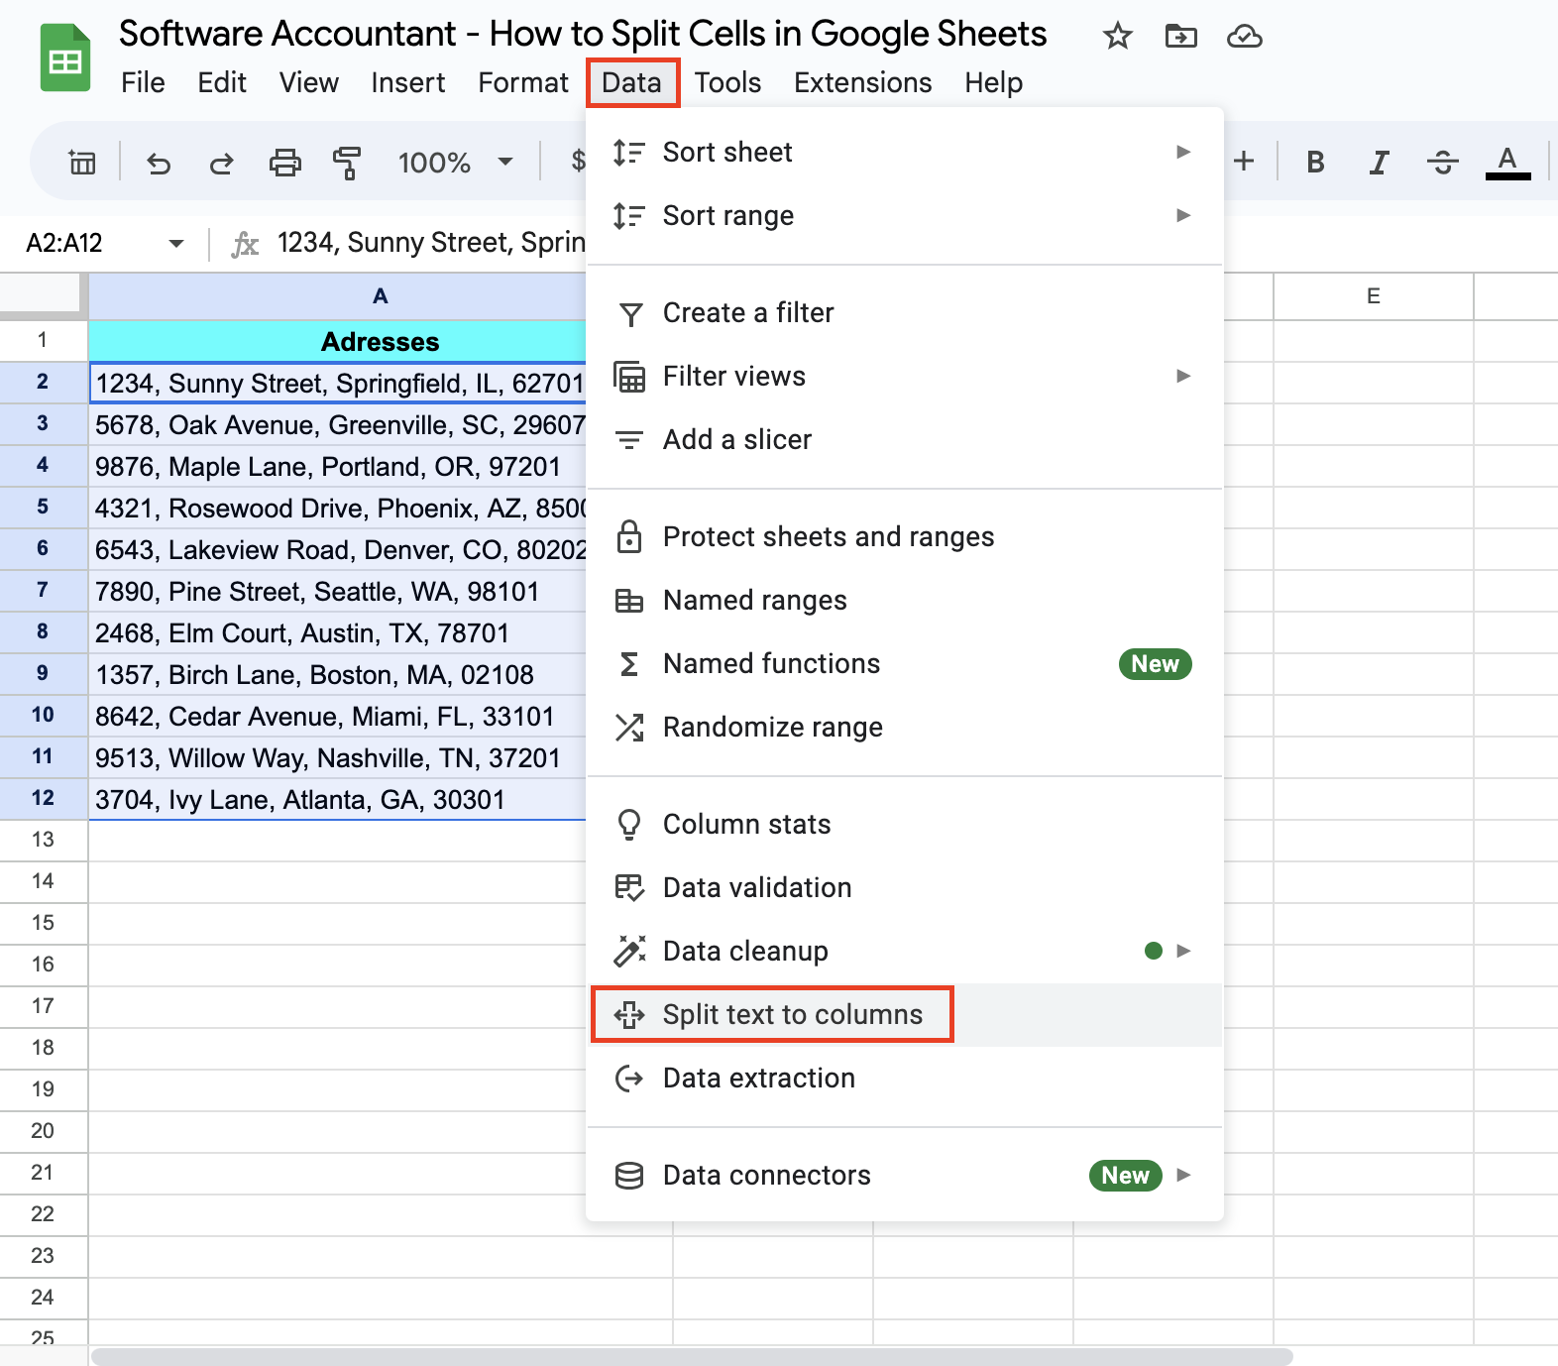Click the lightbulb icon for Column stats

point(629,825)
